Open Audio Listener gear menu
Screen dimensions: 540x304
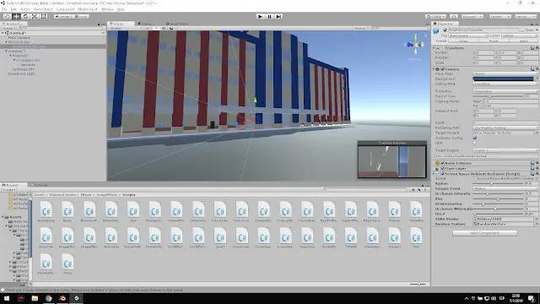tap(537, 163)
